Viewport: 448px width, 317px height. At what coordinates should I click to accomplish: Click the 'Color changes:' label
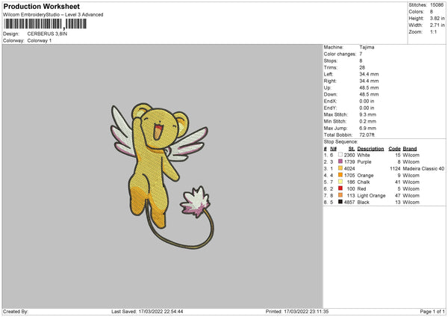[340, 54]
